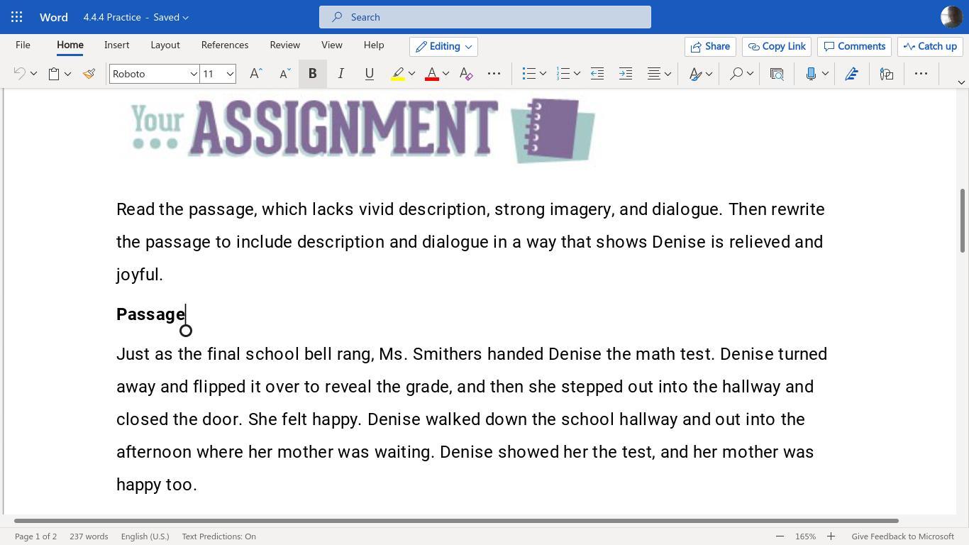Click the document title '4.4.4 Practice - Saved'
969x545 pixels.
pos(135,17)
